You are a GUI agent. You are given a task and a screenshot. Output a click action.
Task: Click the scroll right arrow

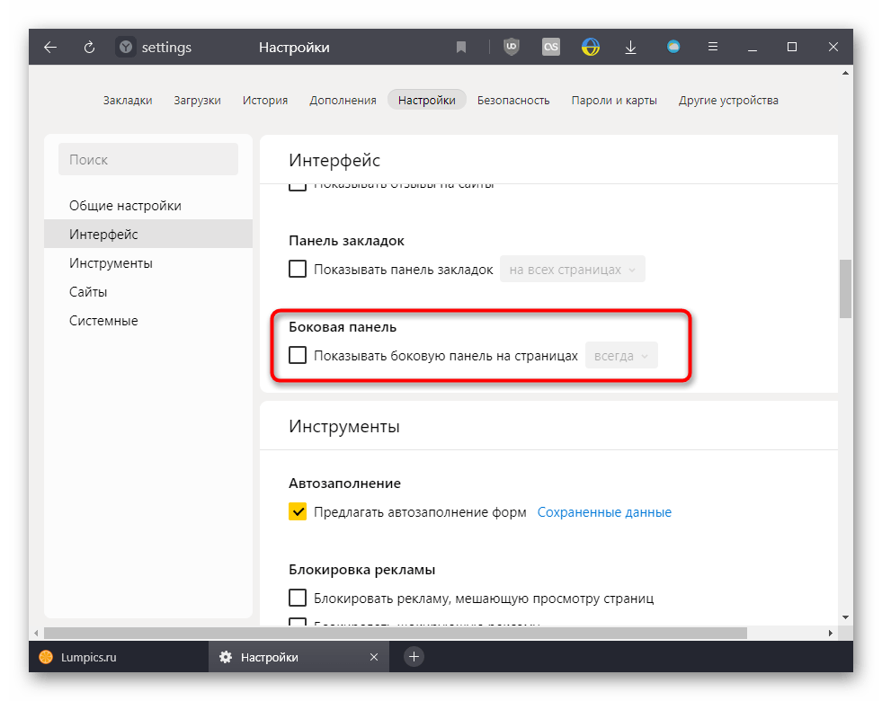point(830,633)
